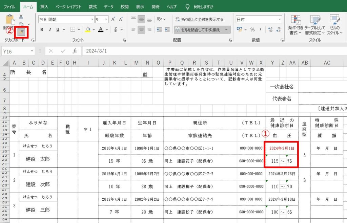The width and height of the screenshot is (347, 223).
Task: Increase font size with large A icon
Action: tap(113, 19)
